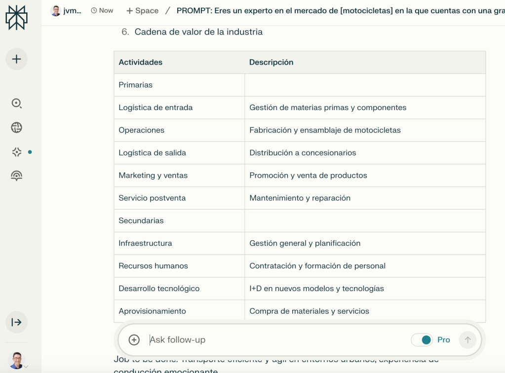The width and height of the screenshot is (505, 373).
Task: Click the Pro label beside the toggle
Action: [444, 340]
